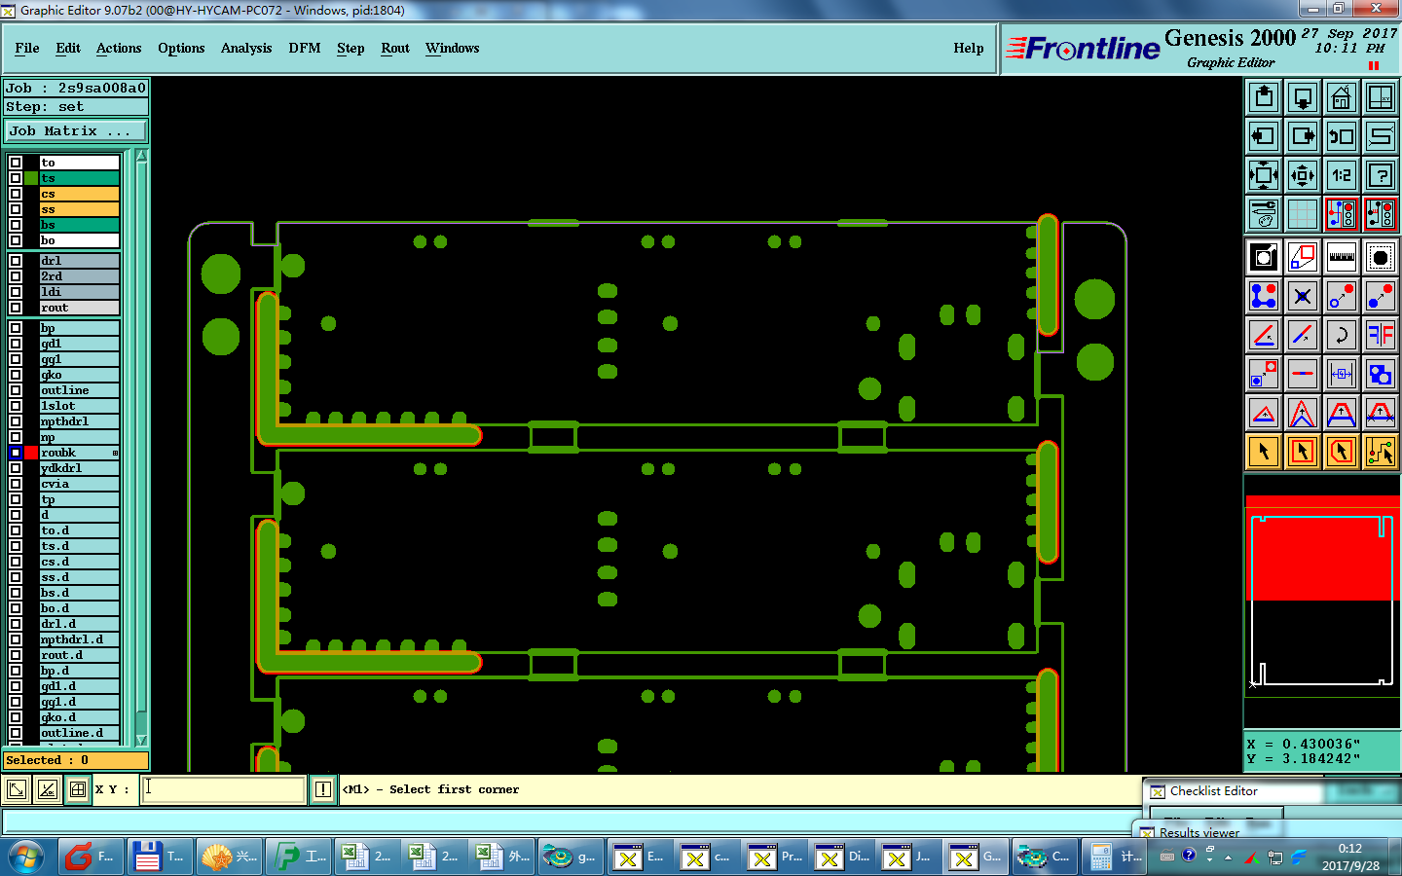This screenshot has height=876, width=1402.
Task: Click the pan up icon
Action: (x=1264, y=97)
